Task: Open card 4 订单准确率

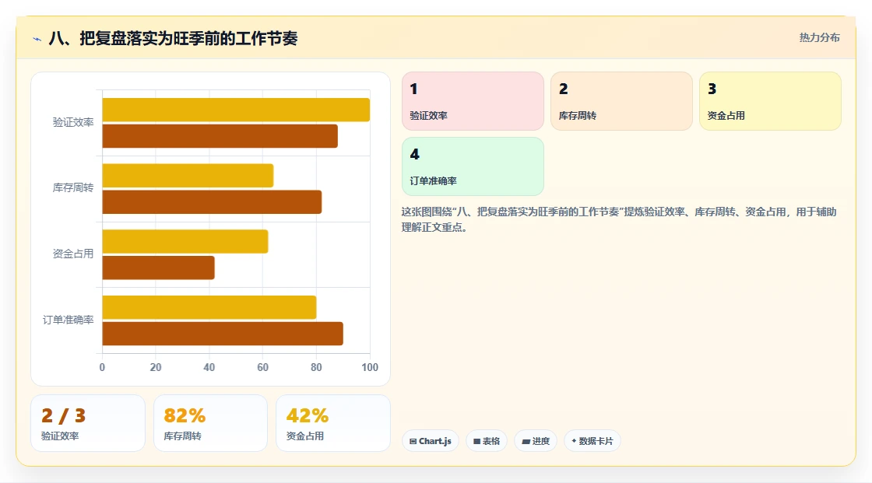Action: [473, 166]
